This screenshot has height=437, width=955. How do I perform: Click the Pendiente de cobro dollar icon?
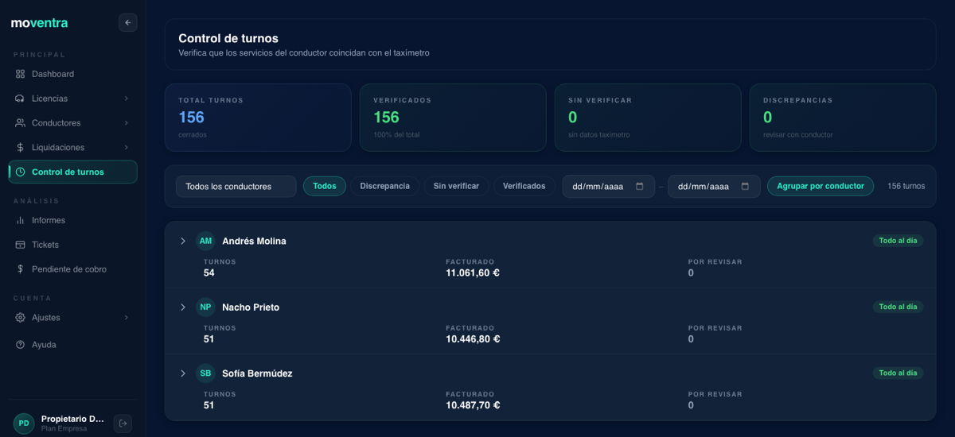pyautogui.click(x=20, y=269)
